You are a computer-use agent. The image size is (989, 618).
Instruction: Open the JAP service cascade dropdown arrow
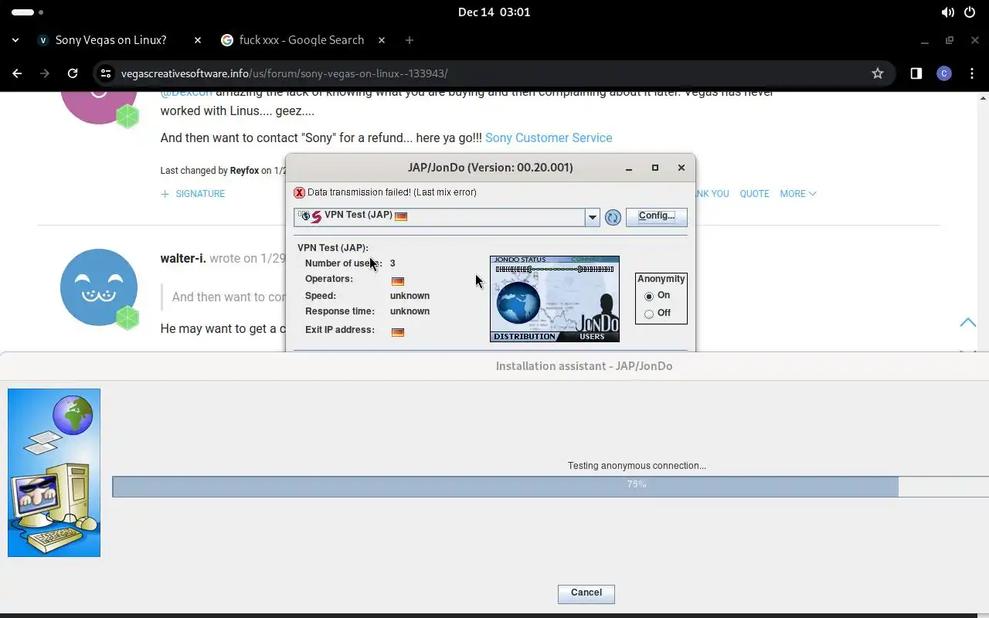click(x=593, y=218)
